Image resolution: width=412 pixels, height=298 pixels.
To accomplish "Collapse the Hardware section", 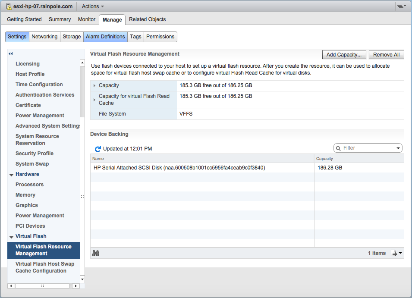I will click(x=11, y=175).
